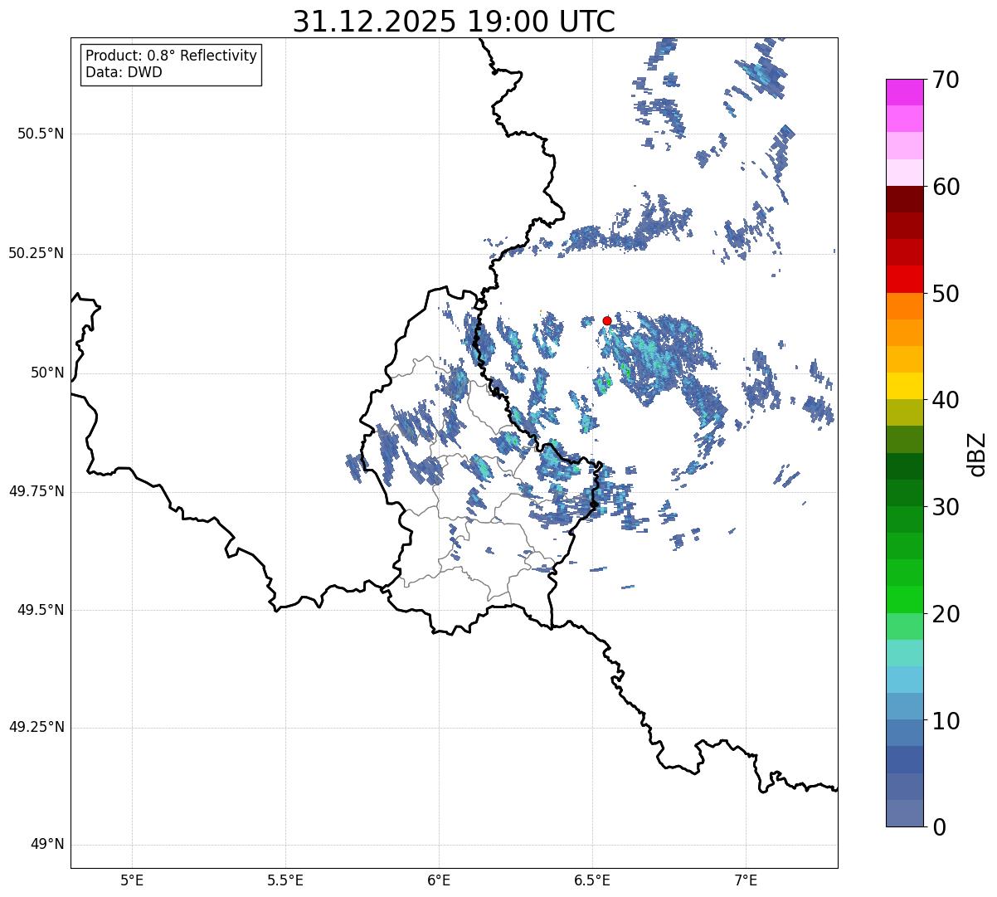Select the "50°N" latitude label
The image size is (997, 897).
coord(48,373)
